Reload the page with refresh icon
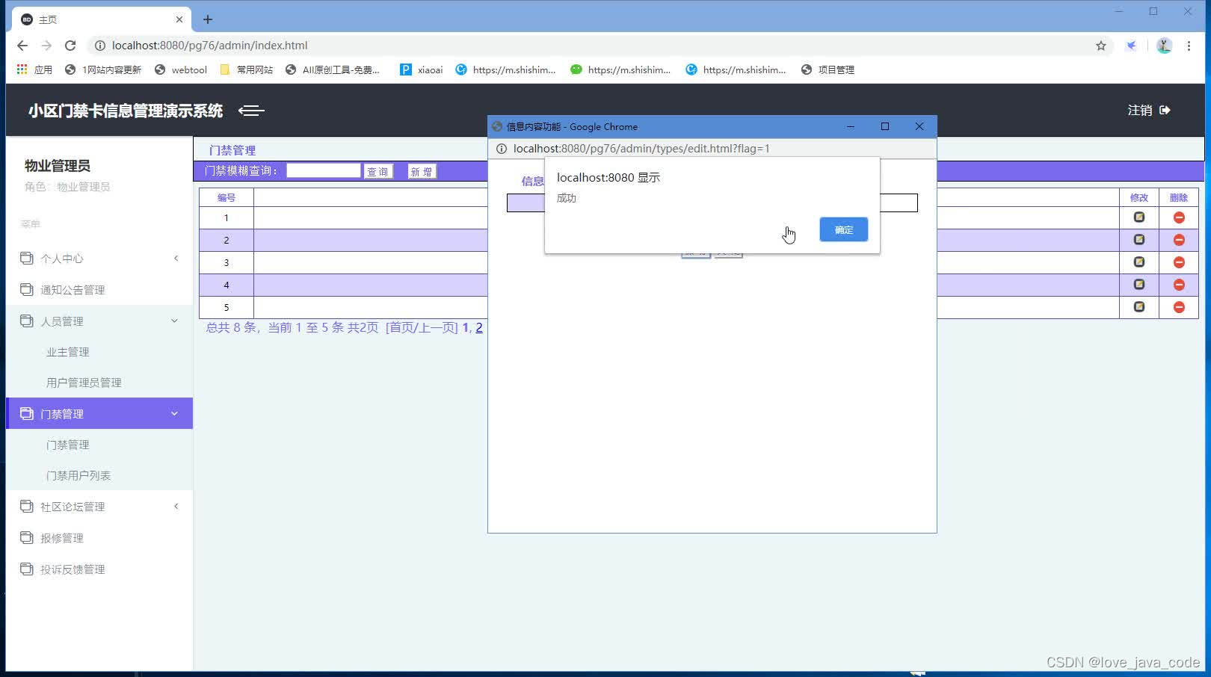This screenshot has height=677, width=1211. click(x=70, y=46)
